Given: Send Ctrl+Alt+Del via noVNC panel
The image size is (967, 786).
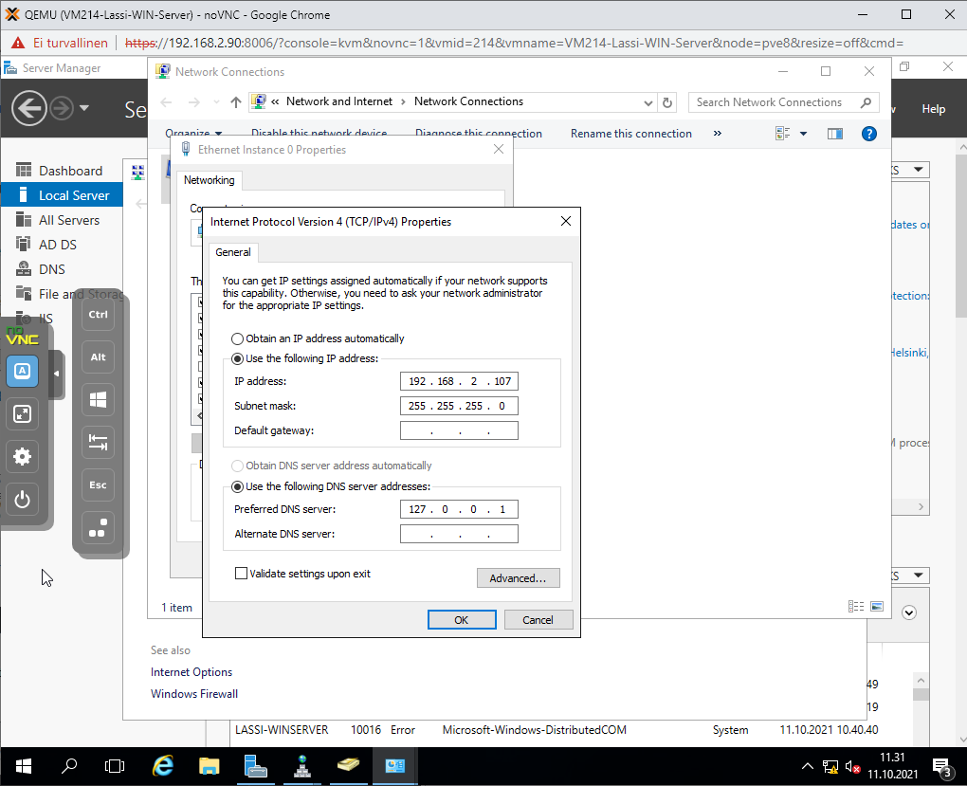Looking at the screenshot, I should click(98, 527).
